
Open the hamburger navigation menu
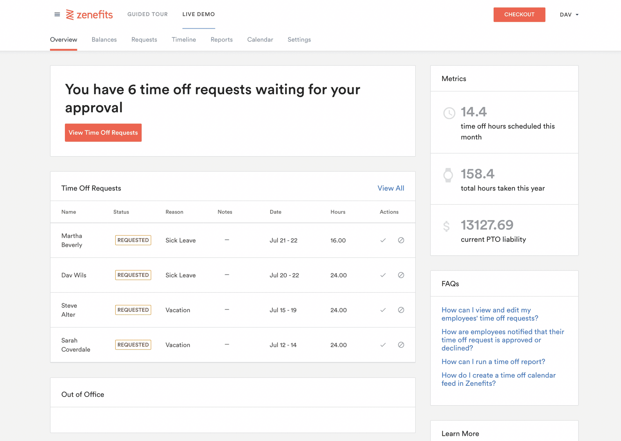(57, 14)
